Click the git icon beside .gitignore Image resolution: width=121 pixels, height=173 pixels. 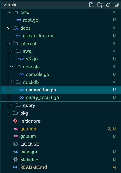[15, 121]
